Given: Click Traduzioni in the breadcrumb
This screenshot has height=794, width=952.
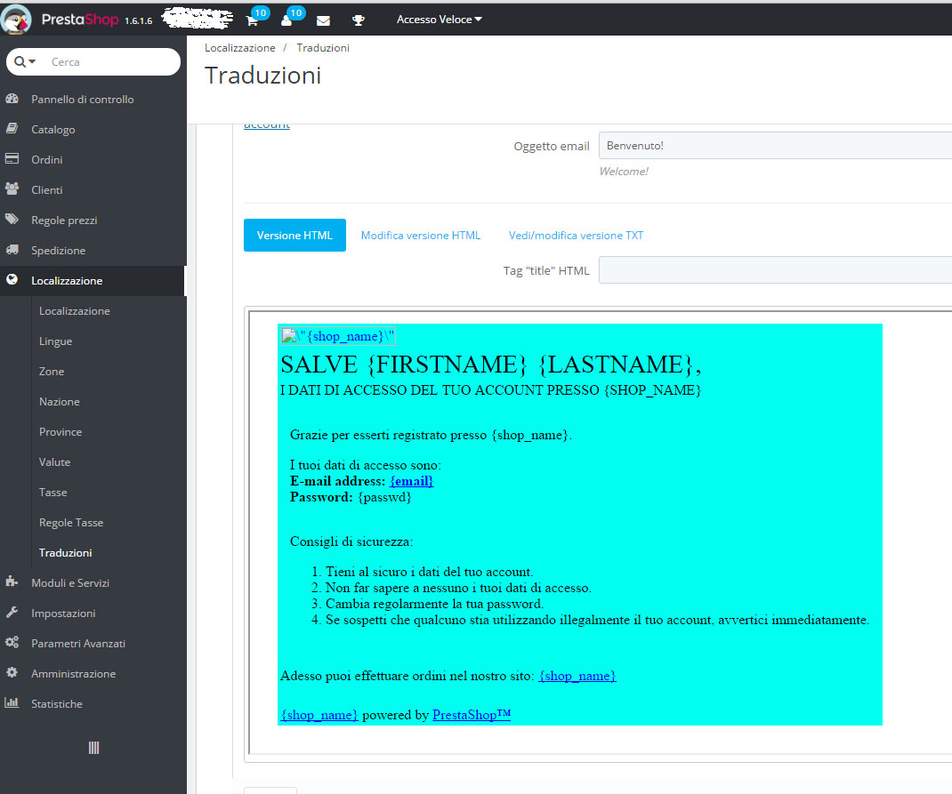Looking at the screenshot, I should tap(323, 48).
